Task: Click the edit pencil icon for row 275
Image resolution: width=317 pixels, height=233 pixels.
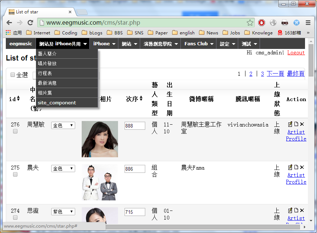Action: click(x=290, y=167)
